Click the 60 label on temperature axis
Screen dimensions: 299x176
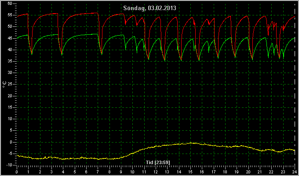(x=10, y=3)
